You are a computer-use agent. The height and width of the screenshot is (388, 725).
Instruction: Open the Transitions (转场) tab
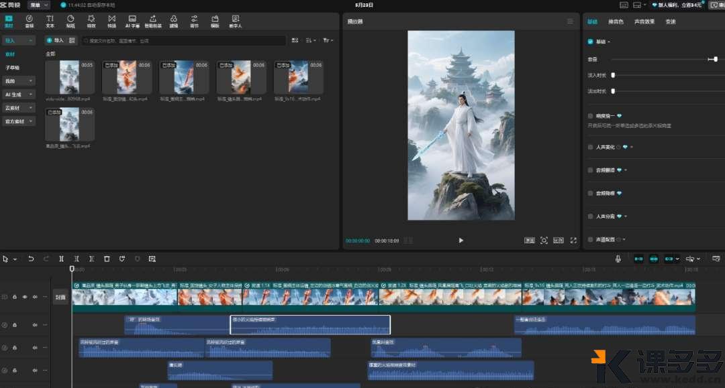(112, 21)
